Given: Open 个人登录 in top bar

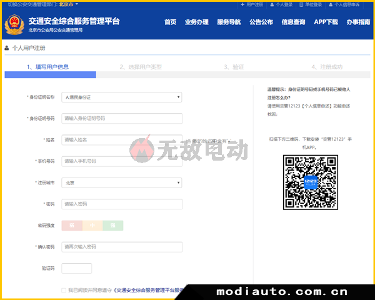Looking at the screenshot, I should click(283, 4).
